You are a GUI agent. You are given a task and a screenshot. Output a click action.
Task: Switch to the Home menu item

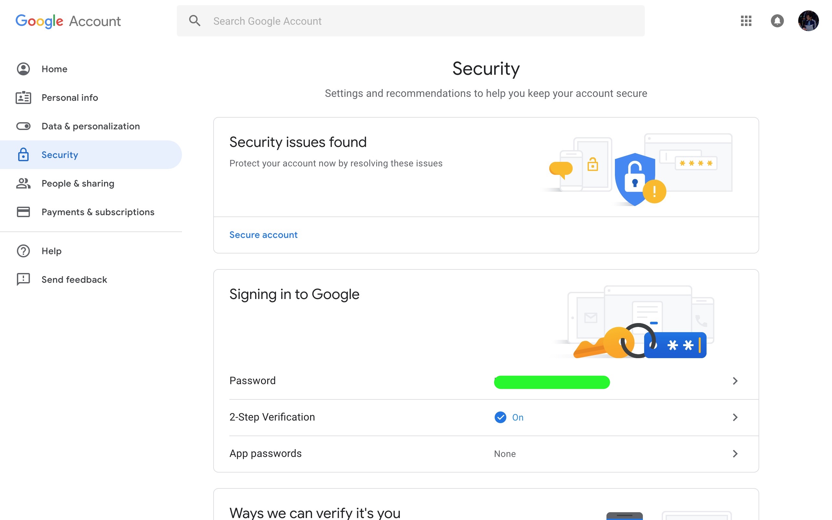click(x=54, y=69)
